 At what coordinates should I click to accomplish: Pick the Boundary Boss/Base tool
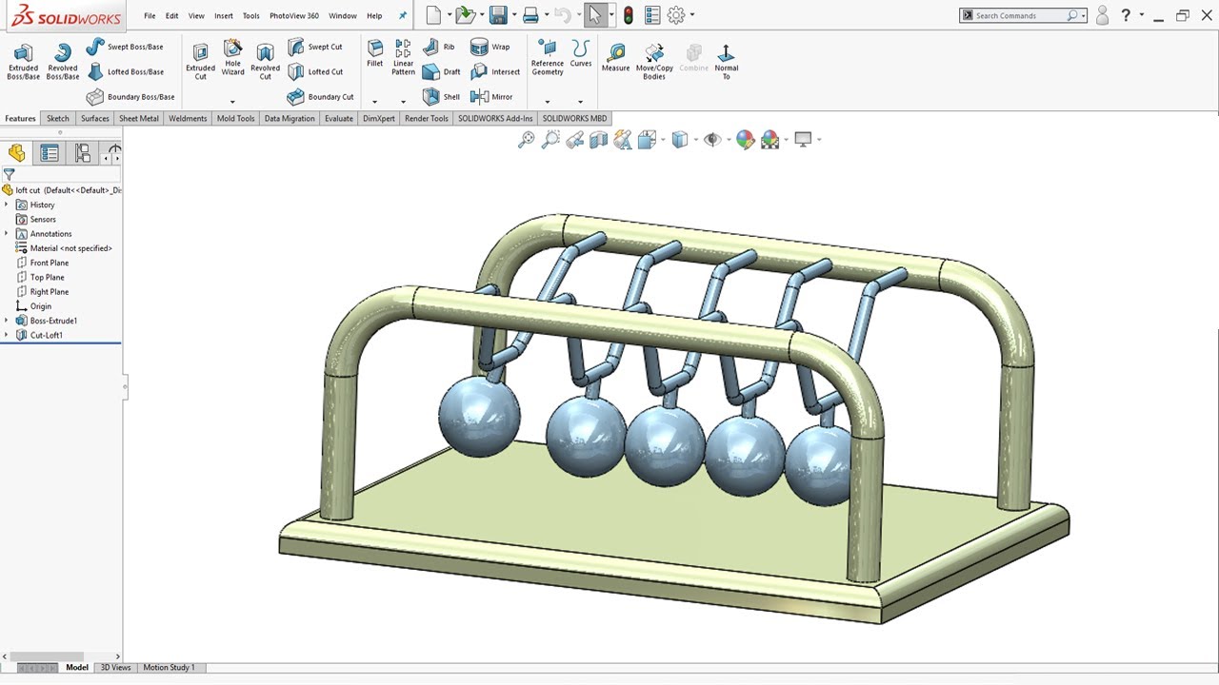[130, 97]
